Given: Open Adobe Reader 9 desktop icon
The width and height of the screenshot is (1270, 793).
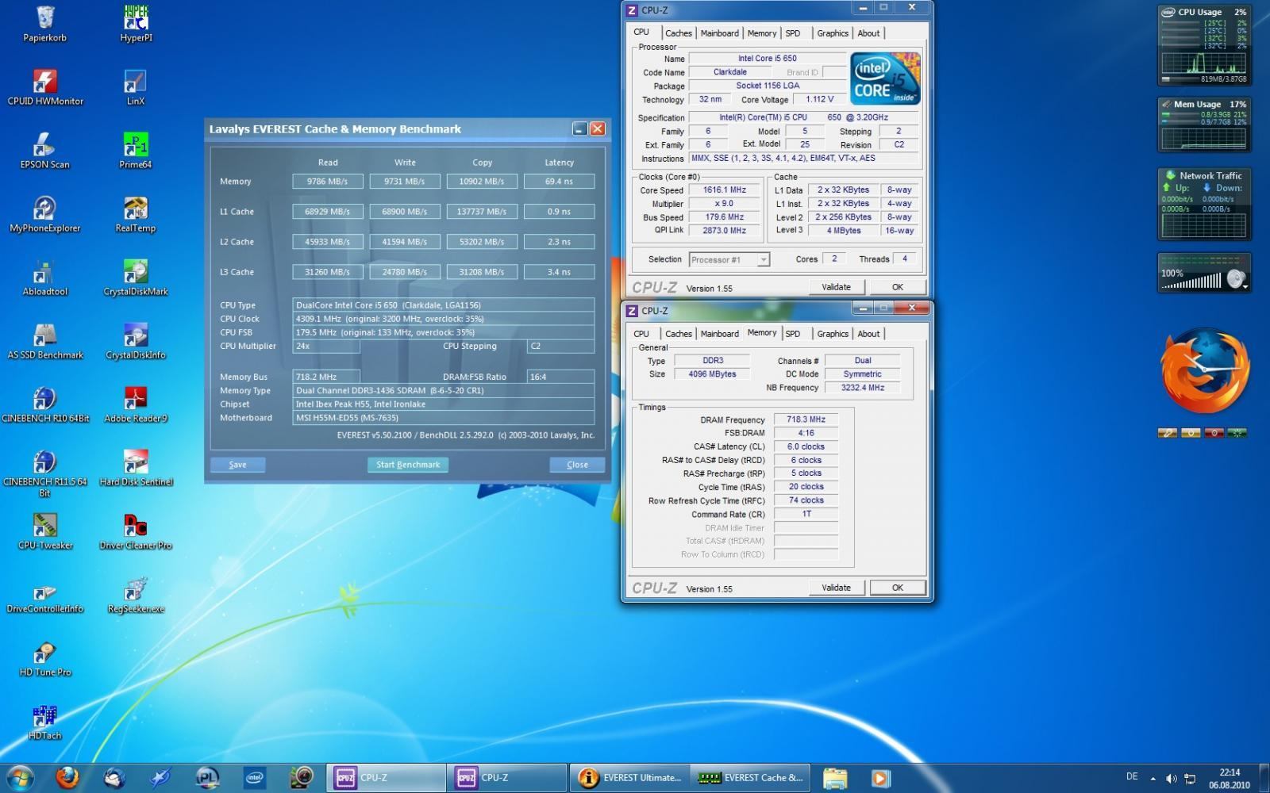Looking at the screenshot, I should [x=136, y=404].
